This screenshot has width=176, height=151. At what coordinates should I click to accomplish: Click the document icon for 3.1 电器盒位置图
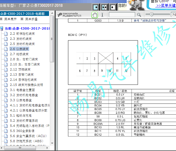[6, 90]
